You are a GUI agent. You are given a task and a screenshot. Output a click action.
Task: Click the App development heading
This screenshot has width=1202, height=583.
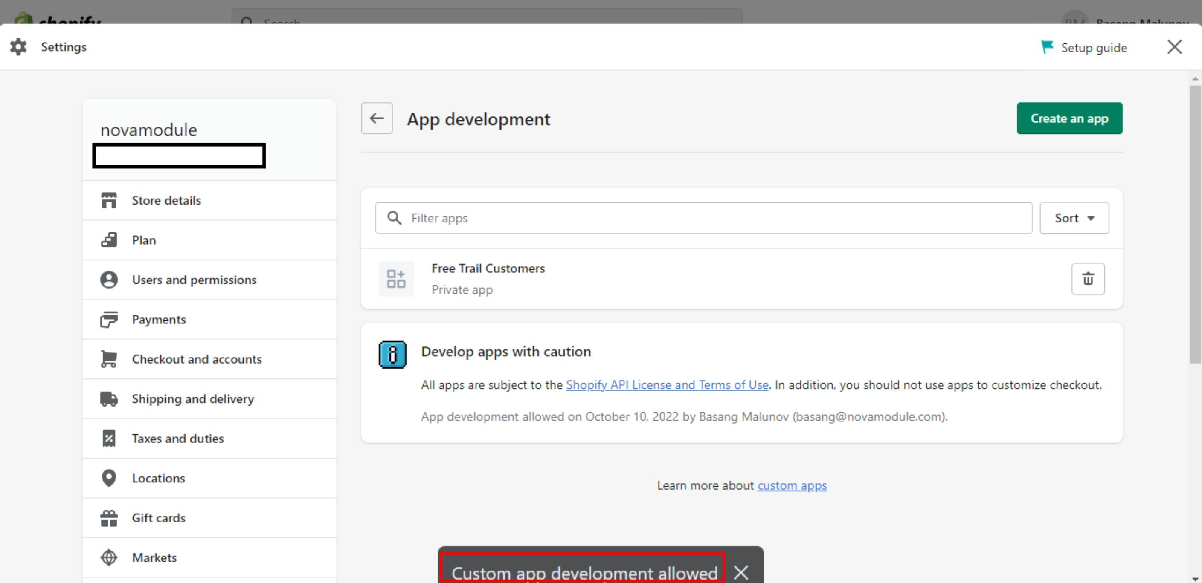(478, 119)
